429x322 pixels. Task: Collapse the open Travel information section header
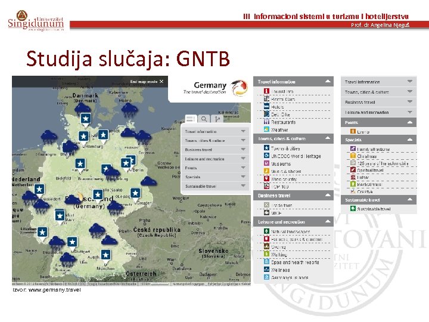click(x=293, y=82)
